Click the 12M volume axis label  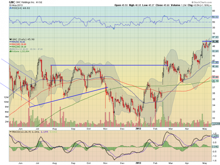[6, 97]
